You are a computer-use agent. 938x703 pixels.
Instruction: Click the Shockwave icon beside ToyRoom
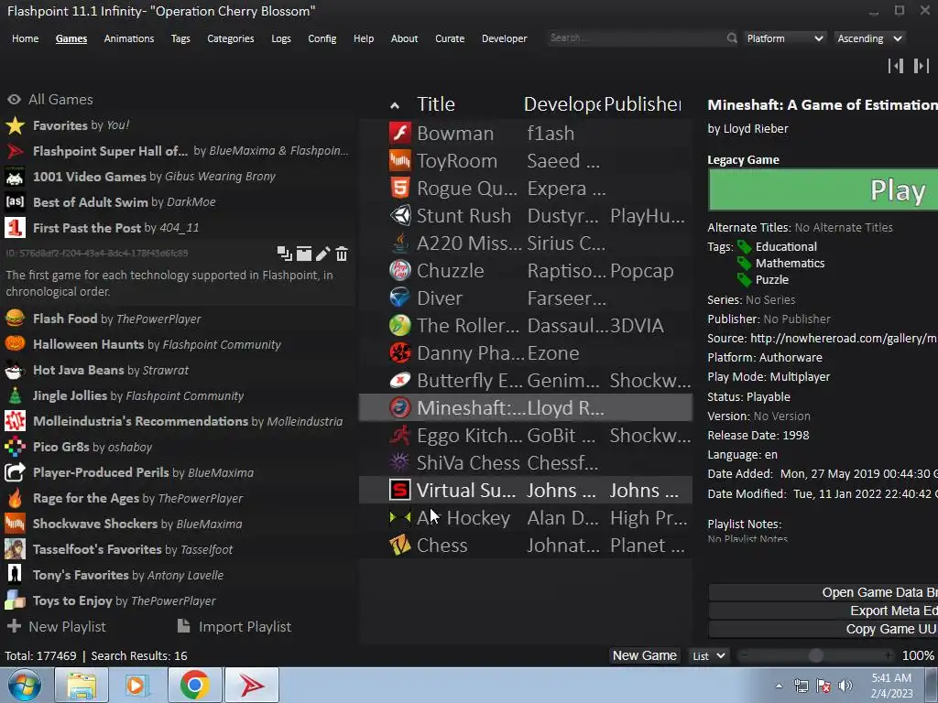[399, 160]
